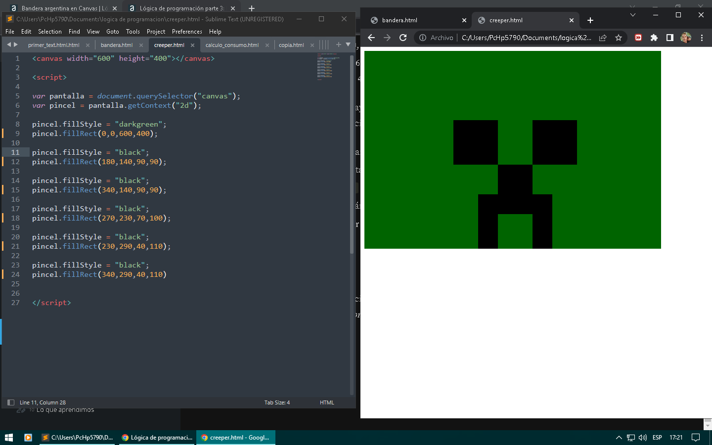712x445 pixels.
Task: Open the Find menu
Action: tap(74, 32)
